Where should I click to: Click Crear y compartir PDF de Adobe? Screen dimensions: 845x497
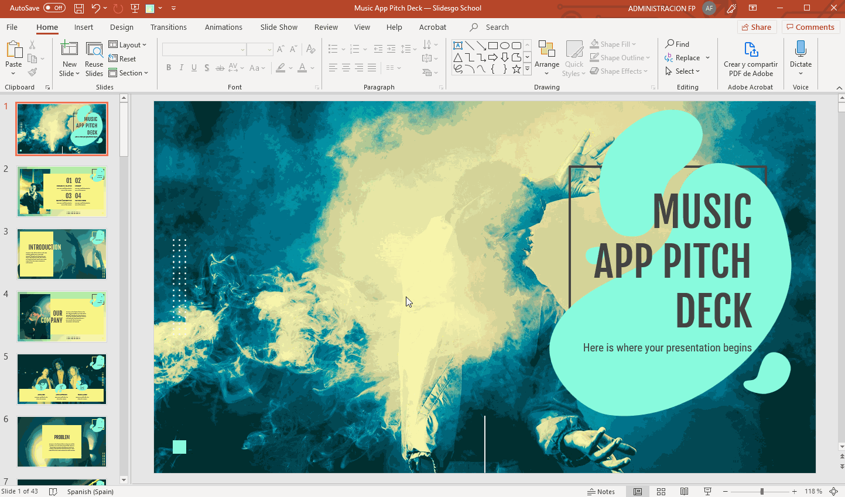tap(750, 58)
